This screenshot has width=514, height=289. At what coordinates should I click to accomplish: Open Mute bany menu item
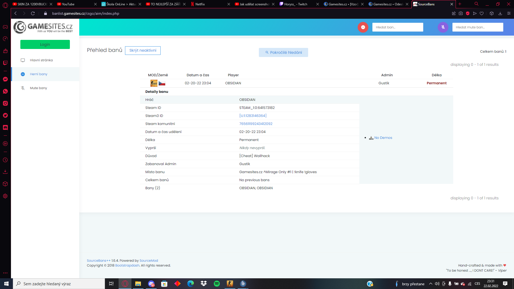tap(38, 88)
